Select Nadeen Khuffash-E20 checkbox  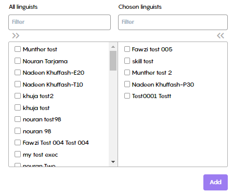[x=18, y=73]
